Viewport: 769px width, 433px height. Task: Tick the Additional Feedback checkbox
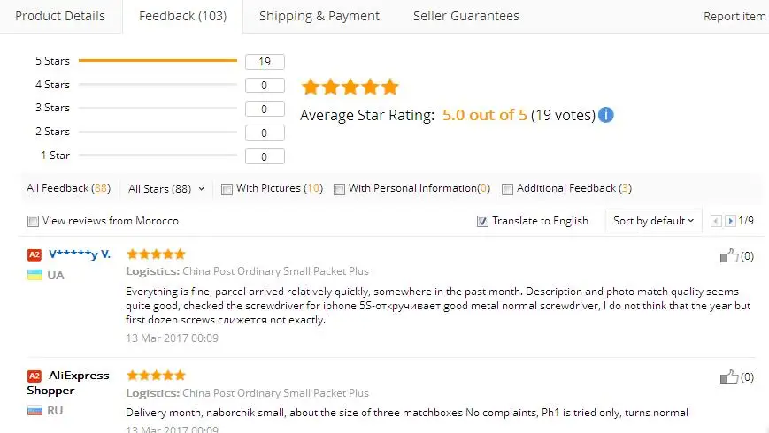(508, 189)
